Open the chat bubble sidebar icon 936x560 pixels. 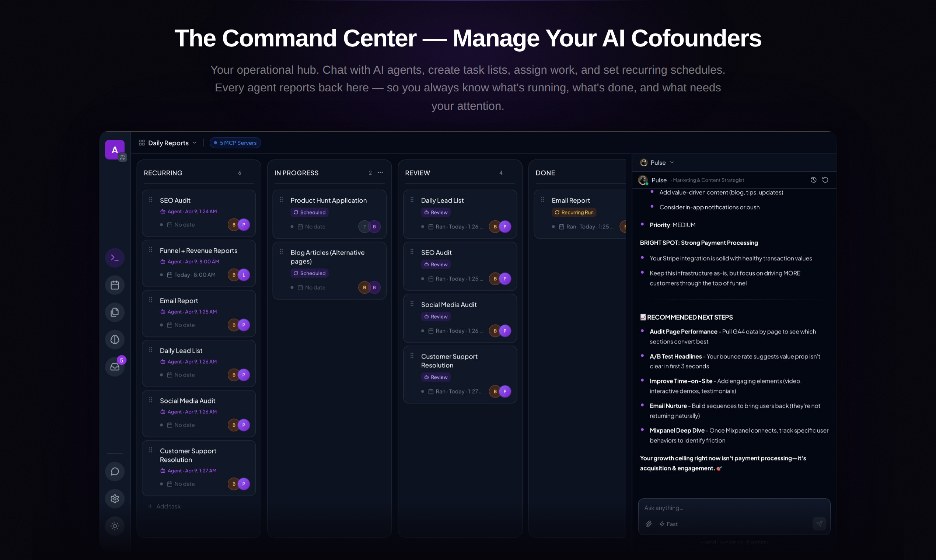tap(115, 472)
